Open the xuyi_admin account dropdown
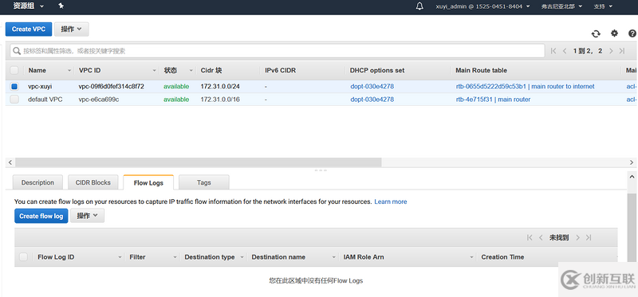The width and height of the screenshot is (638, 297). point(482,6)
